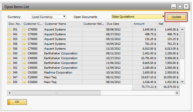Open document 344 via its link arrow
193x112 pixels.
tap(9, 58)
